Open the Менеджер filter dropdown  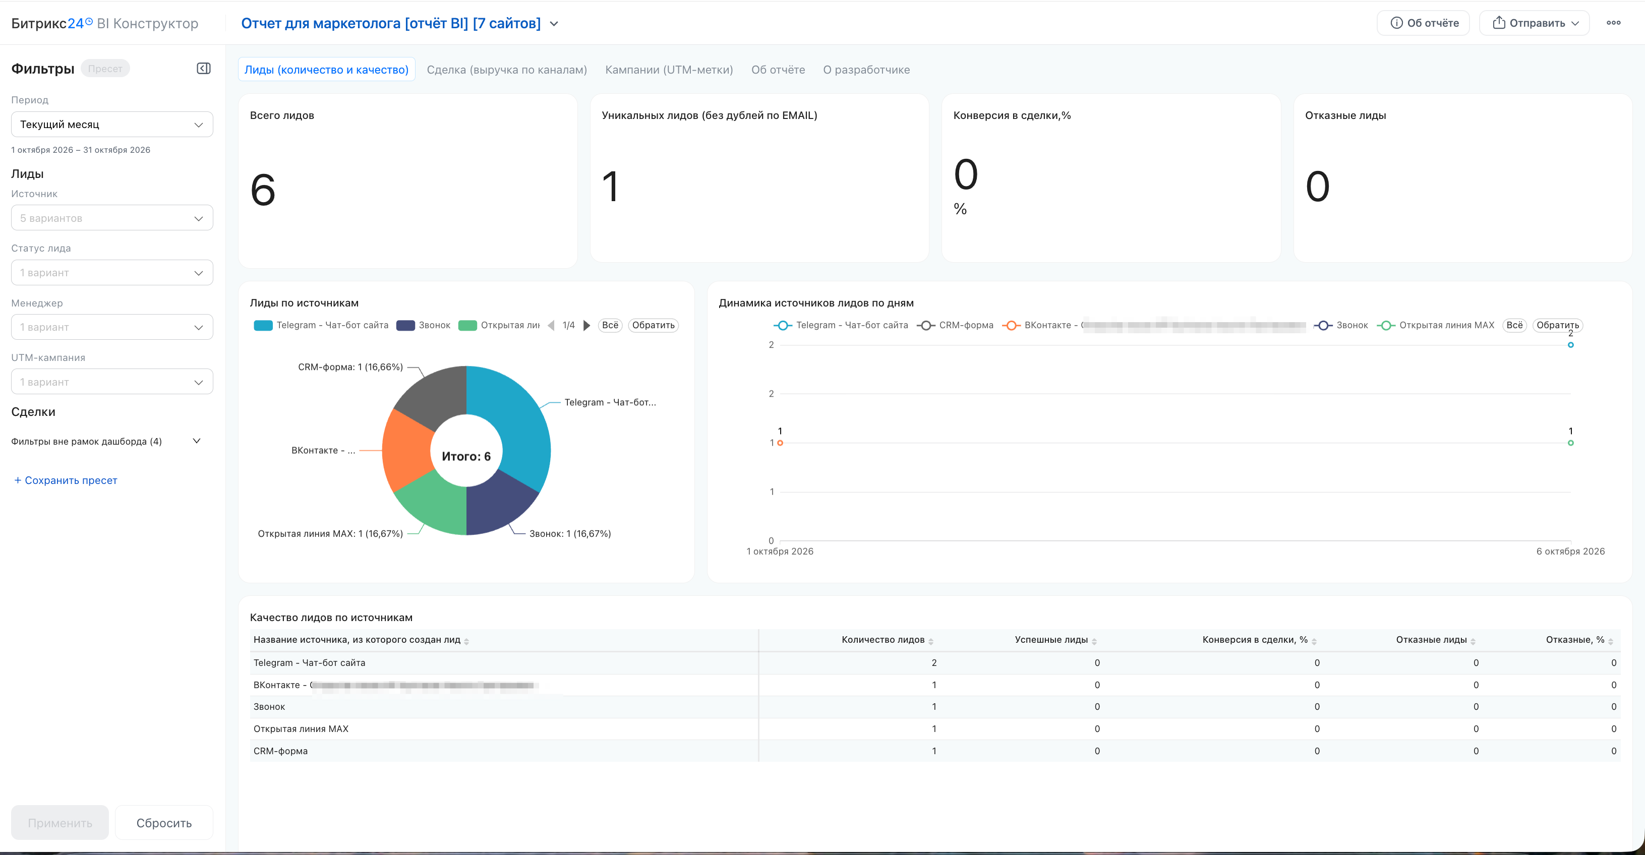[x=112, y=327]
